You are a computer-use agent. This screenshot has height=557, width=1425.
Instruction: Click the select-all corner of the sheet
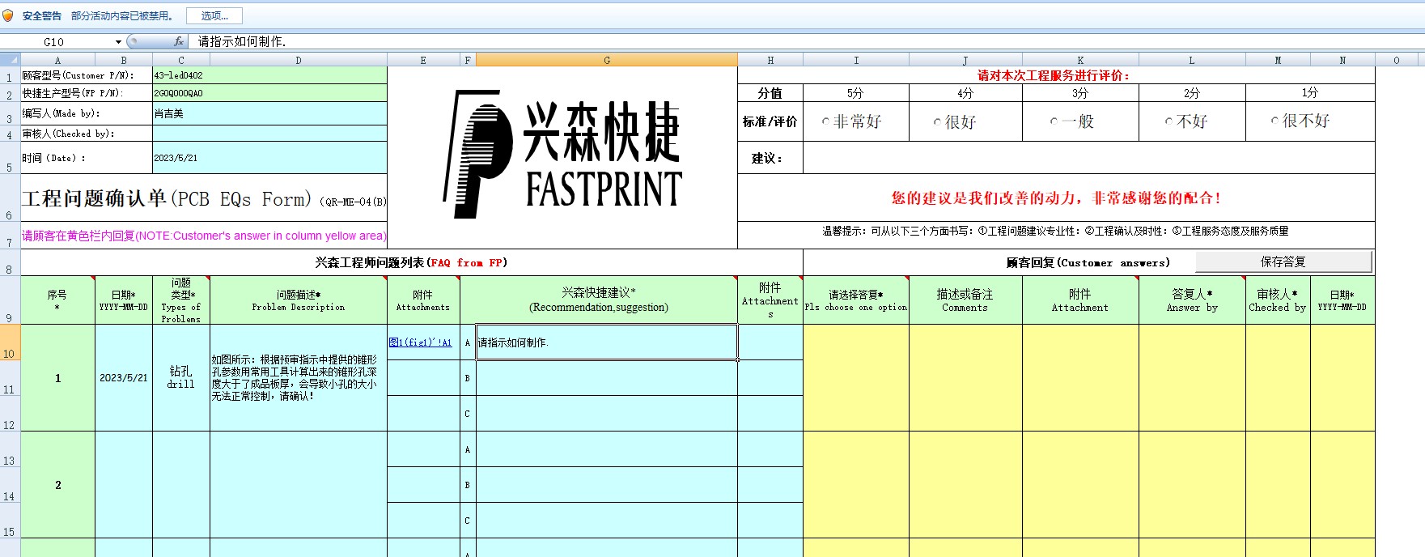(x=10, y=60)
